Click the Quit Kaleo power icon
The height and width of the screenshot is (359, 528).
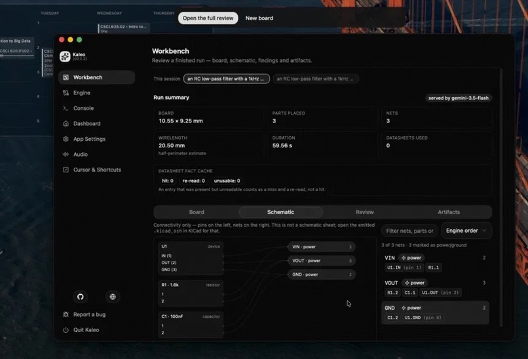[66, 330]
